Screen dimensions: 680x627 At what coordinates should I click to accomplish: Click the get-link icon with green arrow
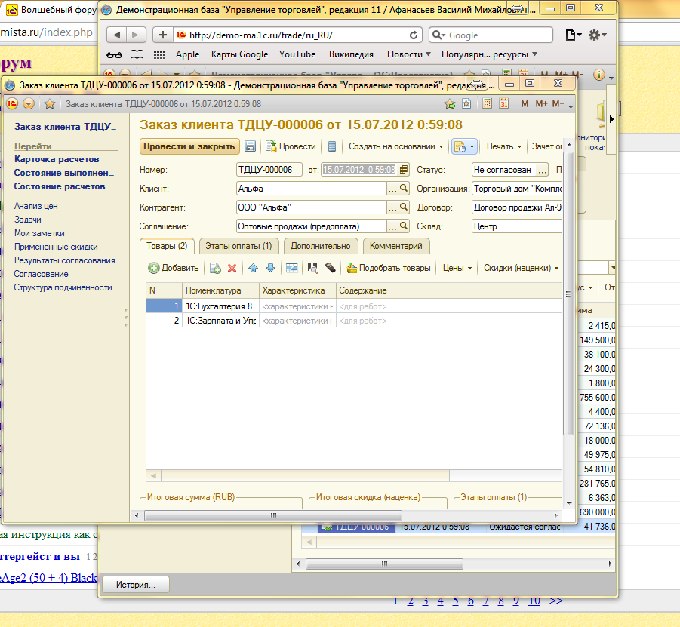click(450, 103)
